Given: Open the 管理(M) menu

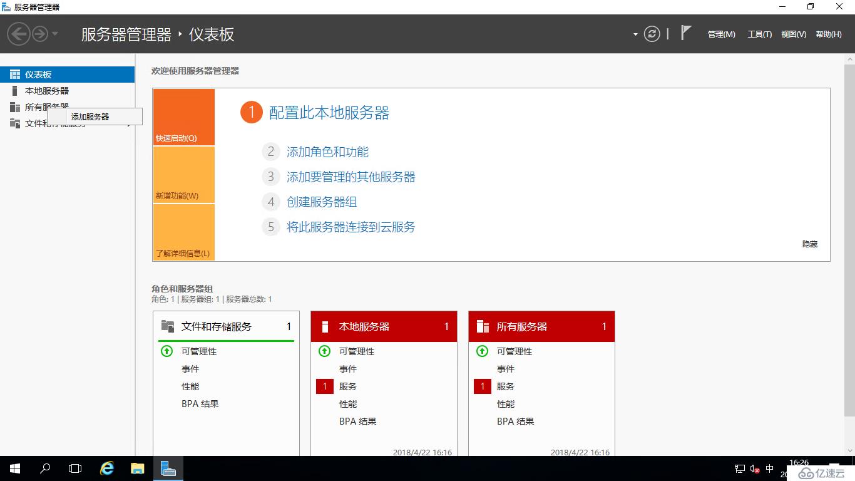Looking at the screenshot, I should 722,34.
